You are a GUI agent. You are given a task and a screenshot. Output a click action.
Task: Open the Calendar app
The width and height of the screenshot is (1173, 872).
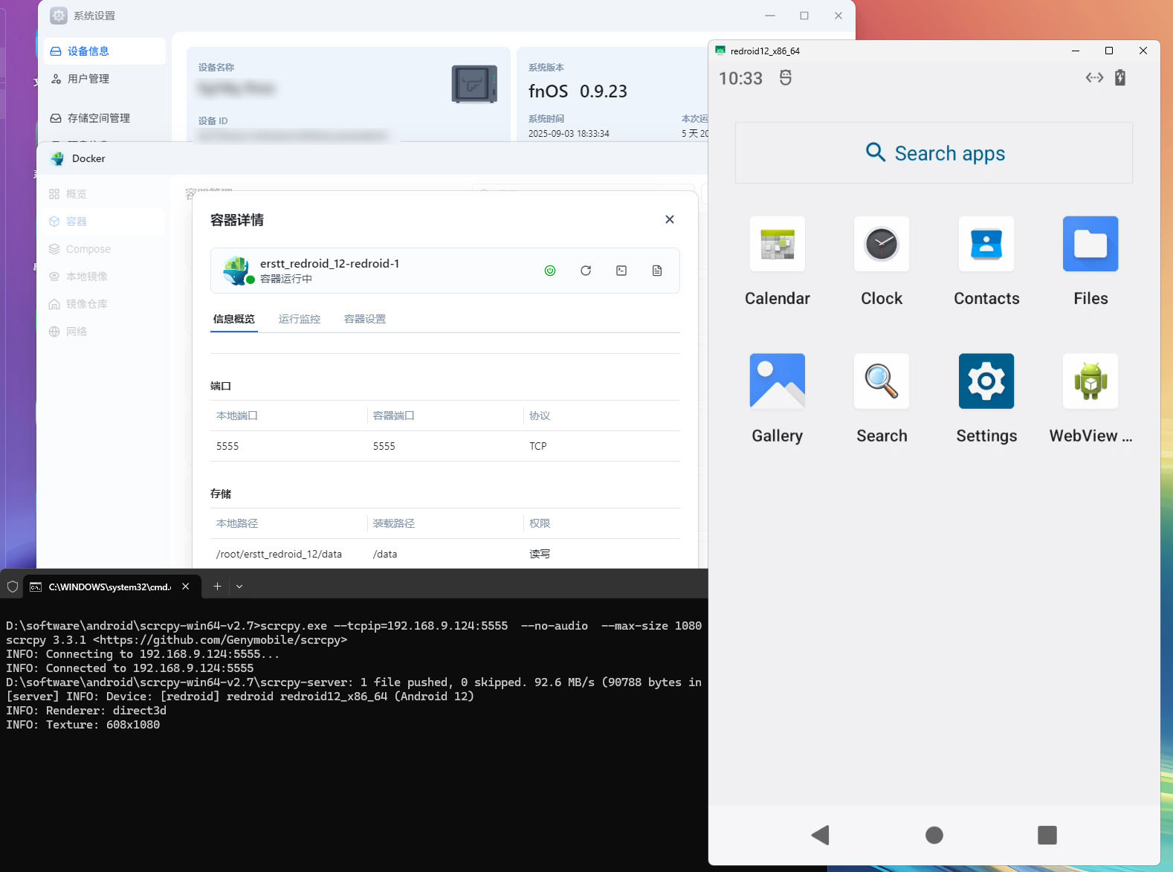pyautogui.click(x=777, y=245)
